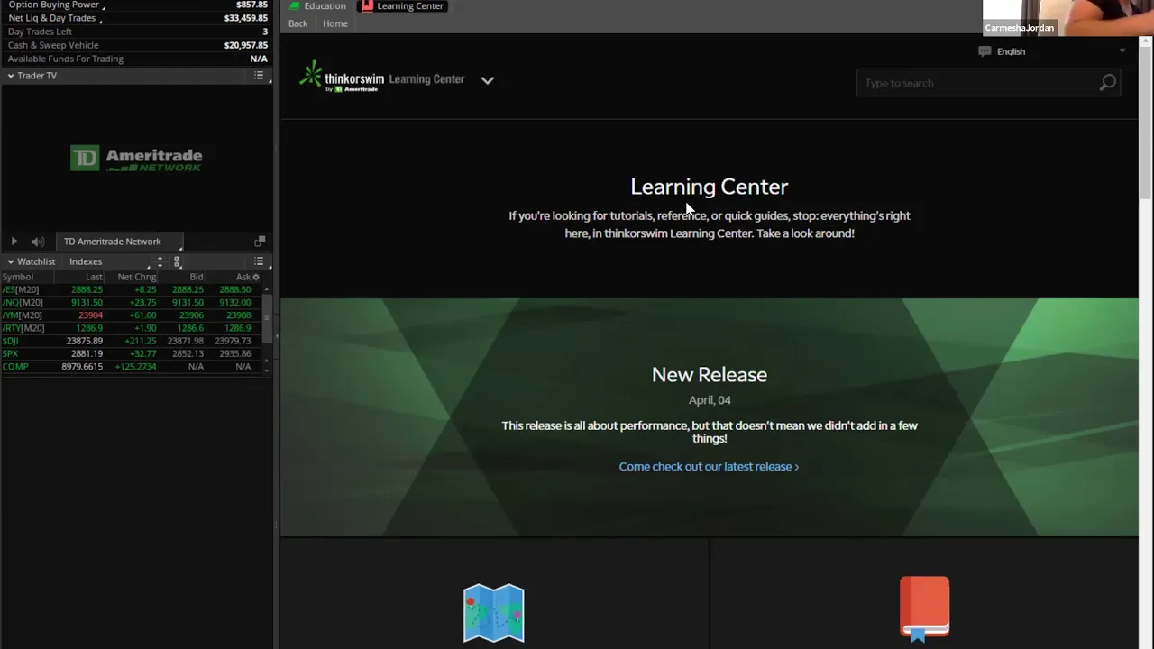Click the Option Buying Power label
The image size is (1154, 649).
click(53, 5)
